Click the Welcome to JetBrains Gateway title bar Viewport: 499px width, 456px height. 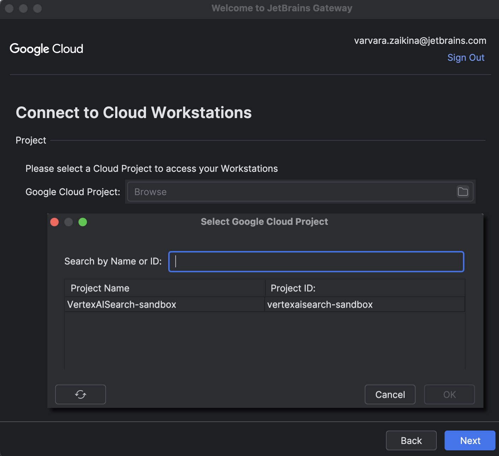point(281,8)
